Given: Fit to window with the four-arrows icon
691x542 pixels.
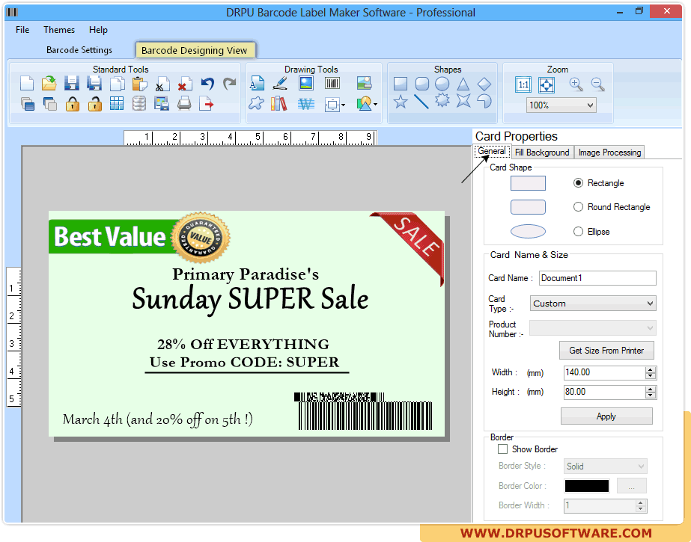Looking at the screenshot, I should [x=547, y=84].
